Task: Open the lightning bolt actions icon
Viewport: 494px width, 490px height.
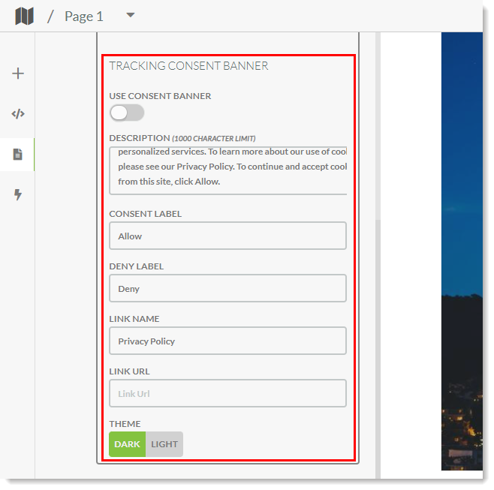Action: [18, 194]
